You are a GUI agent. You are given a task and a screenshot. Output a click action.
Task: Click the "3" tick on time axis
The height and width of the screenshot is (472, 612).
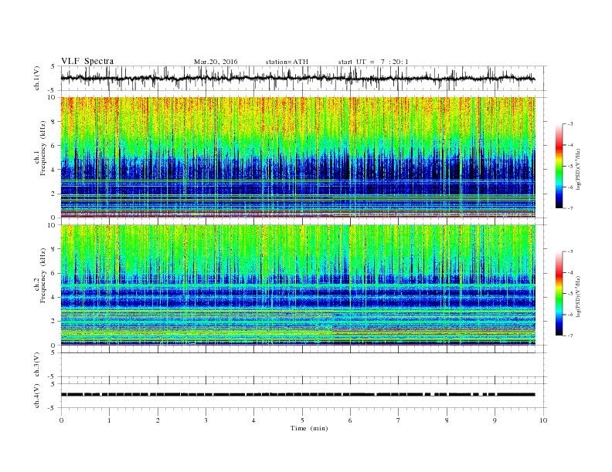pyautogui.click(x=206, y=420)
